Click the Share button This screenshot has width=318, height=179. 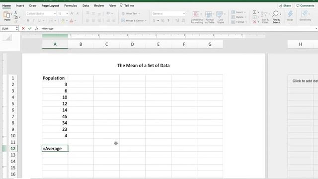285,5
